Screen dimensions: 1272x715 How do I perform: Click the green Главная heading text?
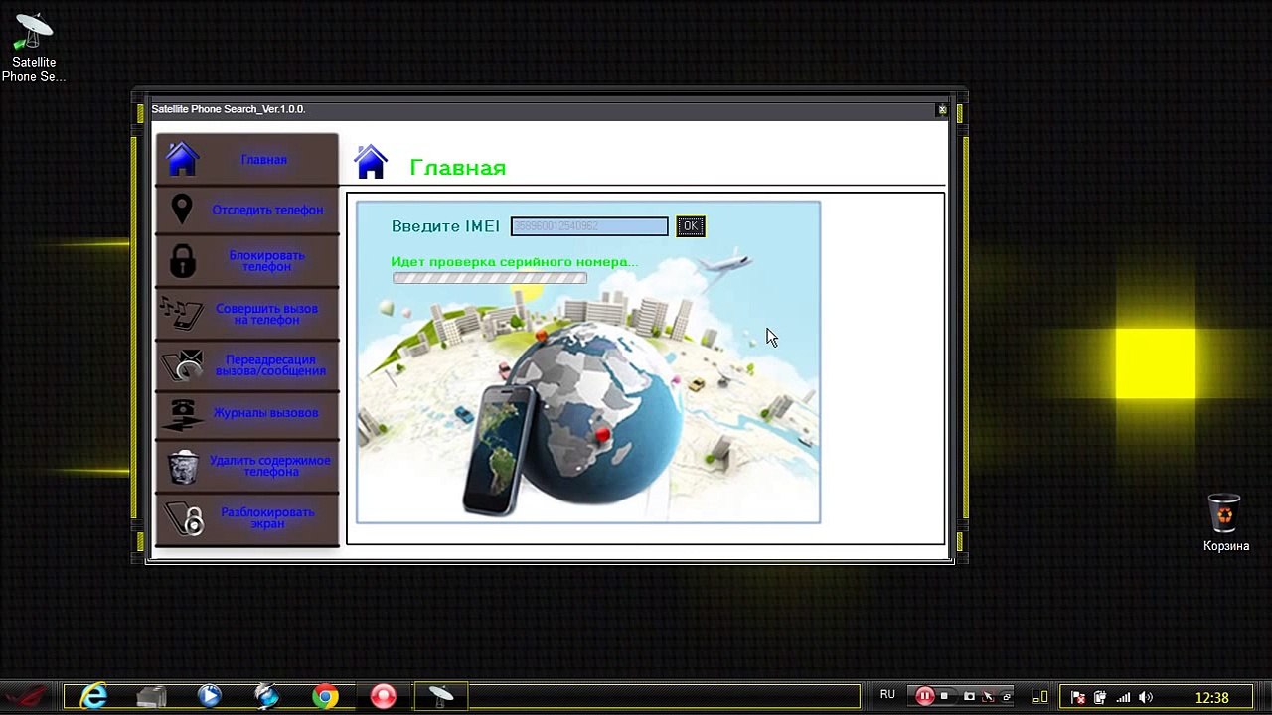click(458, 168)
